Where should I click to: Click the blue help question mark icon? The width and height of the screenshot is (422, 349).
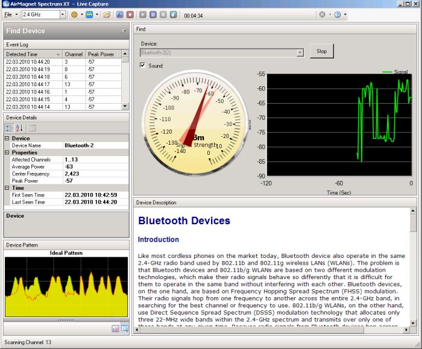click(338, 14)
